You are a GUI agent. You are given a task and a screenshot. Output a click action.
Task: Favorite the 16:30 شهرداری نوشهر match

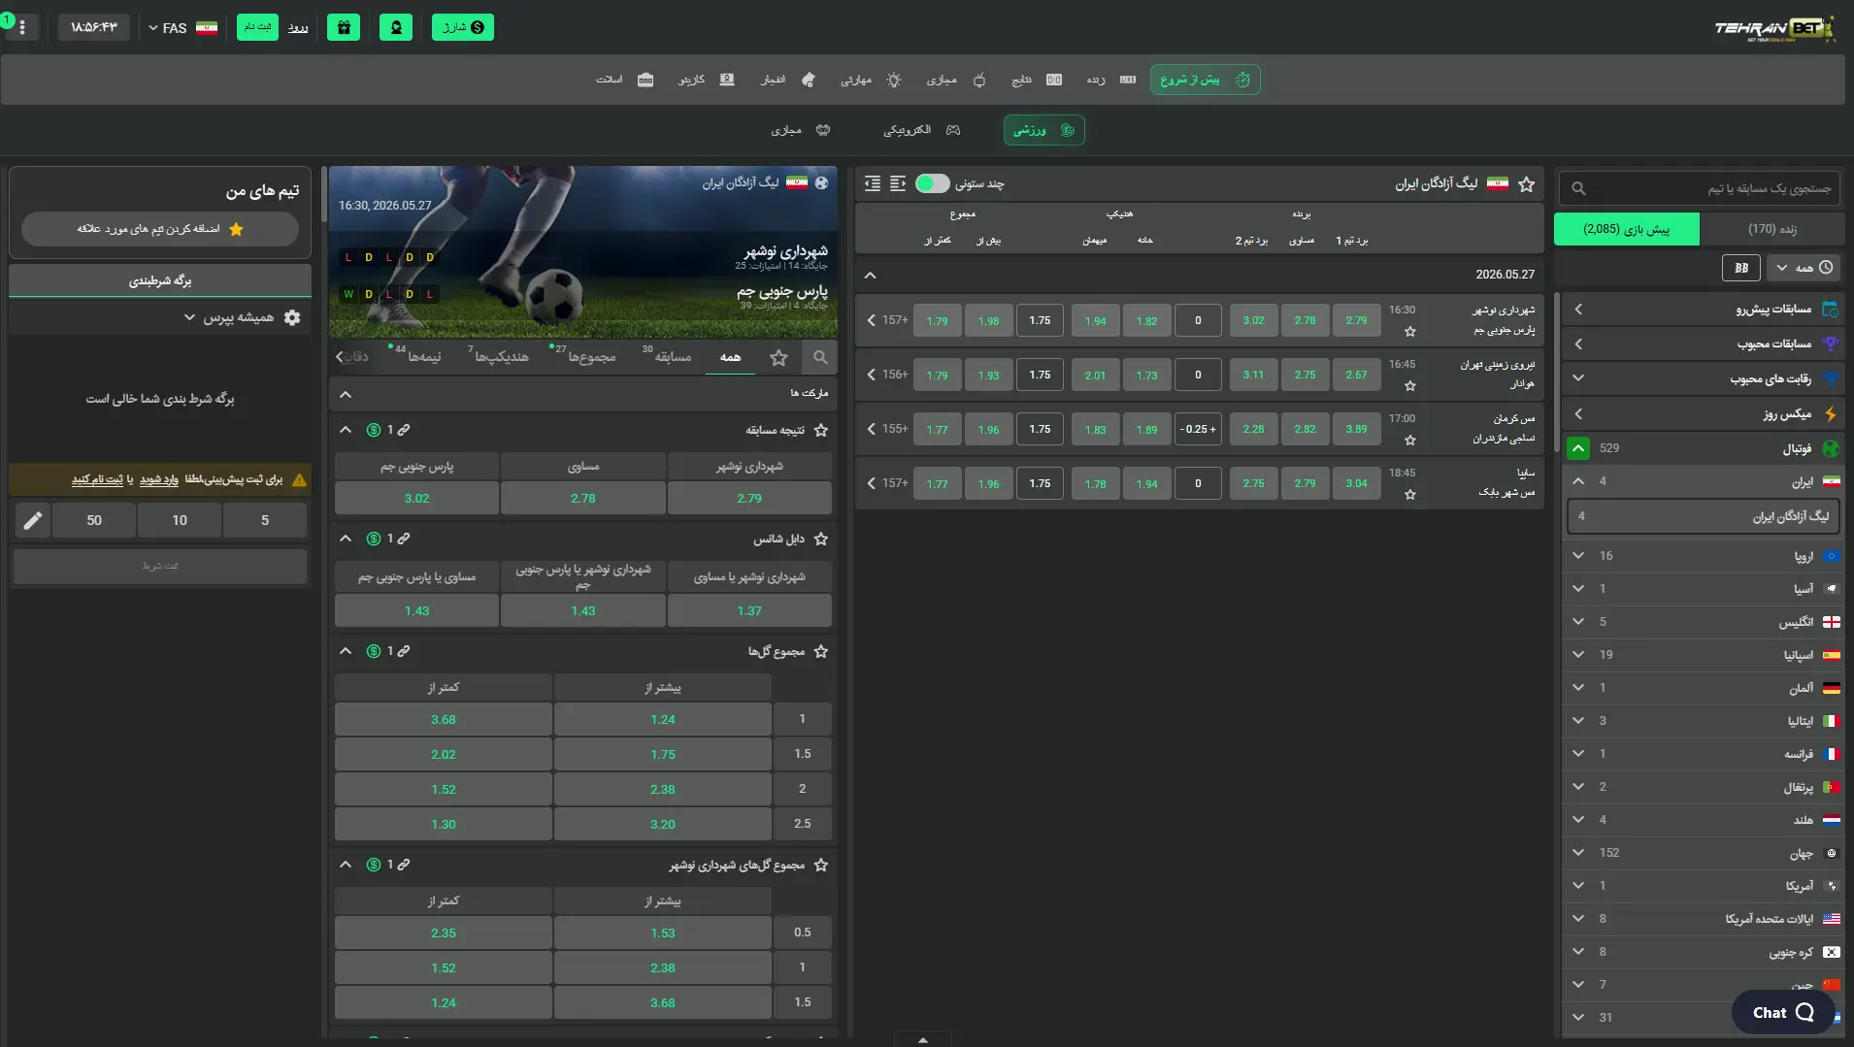tap(1410, 332)
